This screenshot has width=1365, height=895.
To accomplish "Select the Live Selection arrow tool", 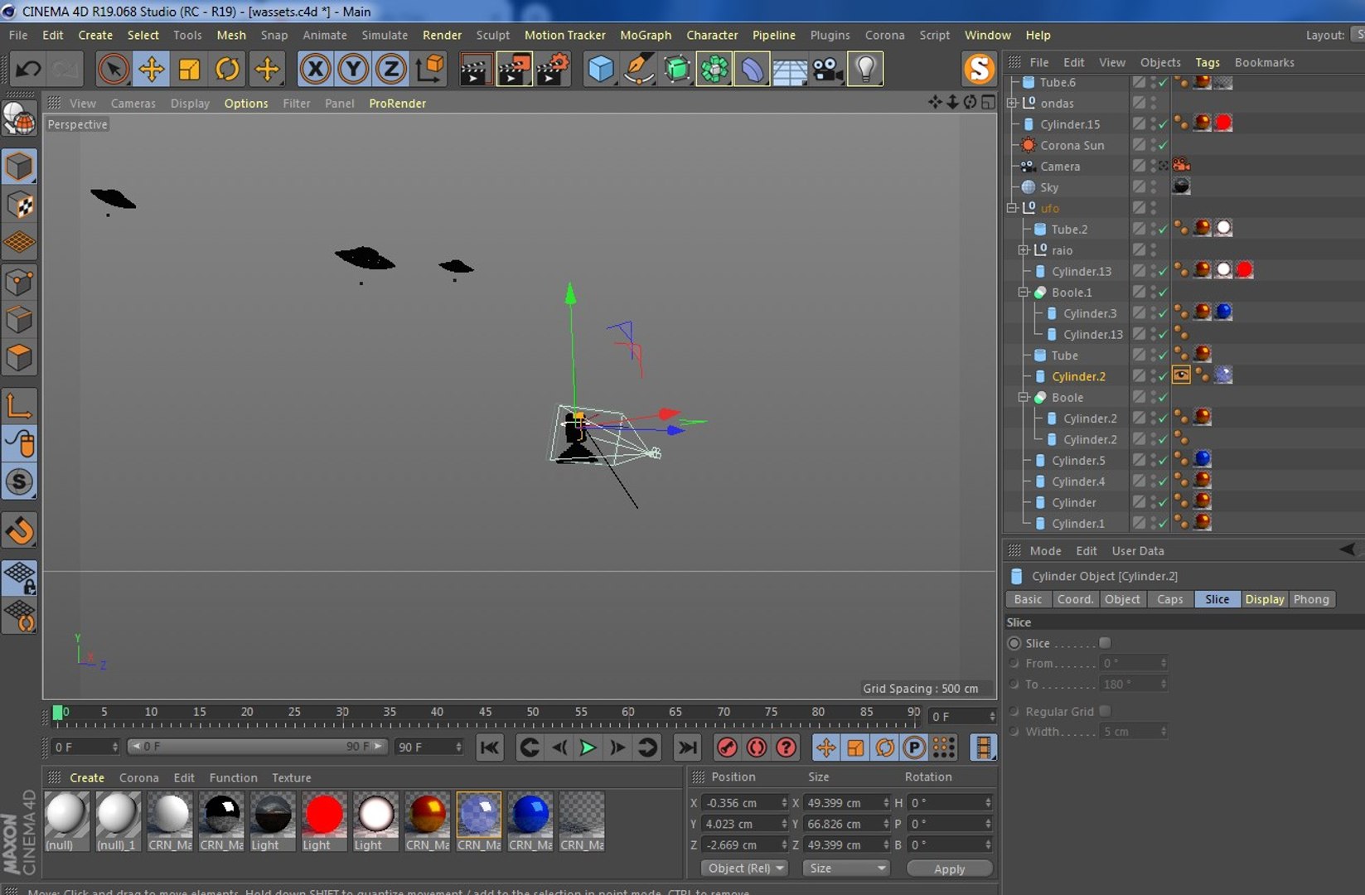I will [114, 69].
